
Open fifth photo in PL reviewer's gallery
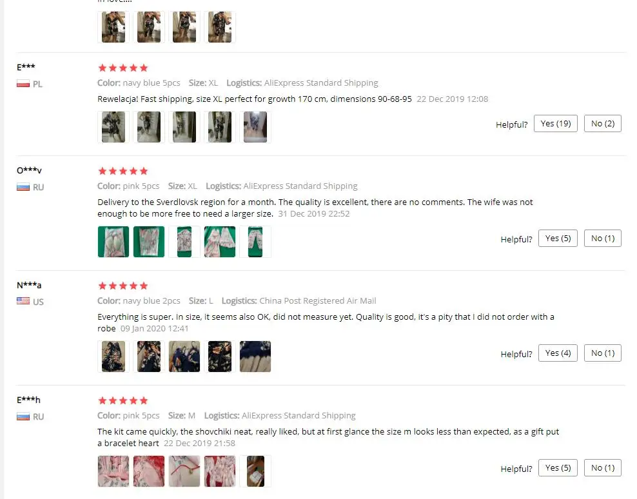coord(255,127)
